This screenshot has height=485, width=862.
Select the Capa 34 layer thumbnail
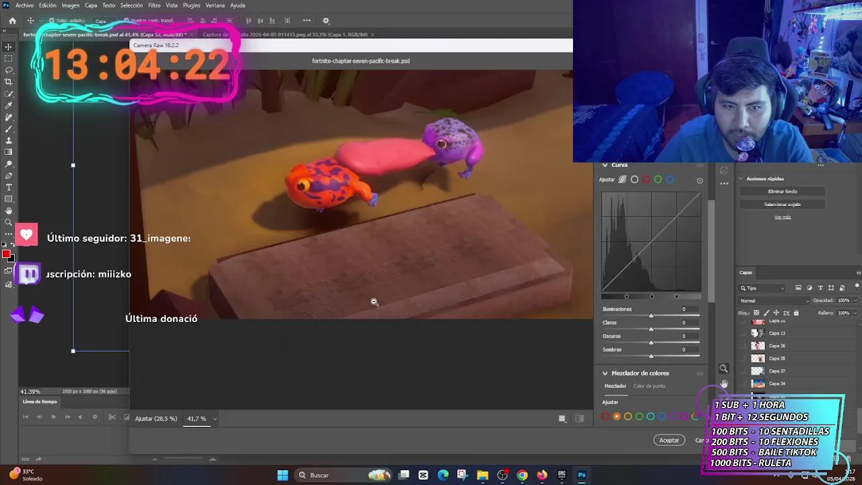(758, 383)
